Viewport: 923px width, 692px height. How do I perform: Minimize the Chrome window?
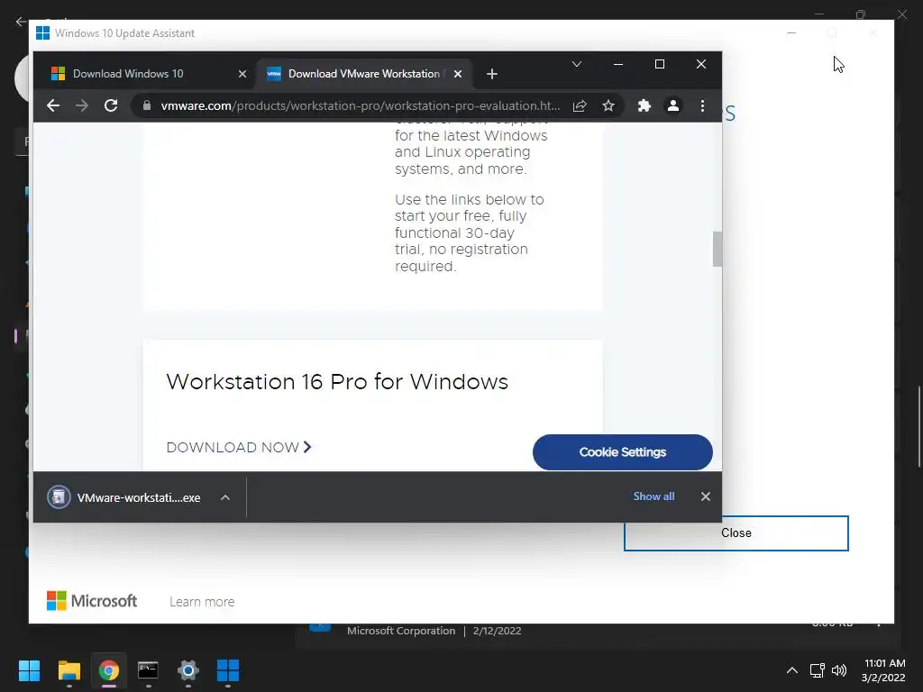(x=618, y=64)
